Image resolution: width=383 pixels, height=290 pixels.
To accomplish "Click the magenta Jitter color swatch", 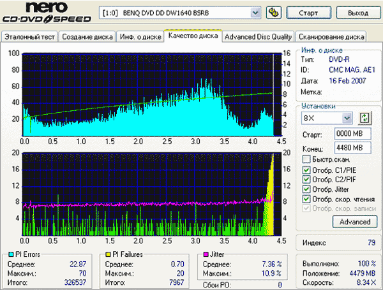I will tap(206, 254).
